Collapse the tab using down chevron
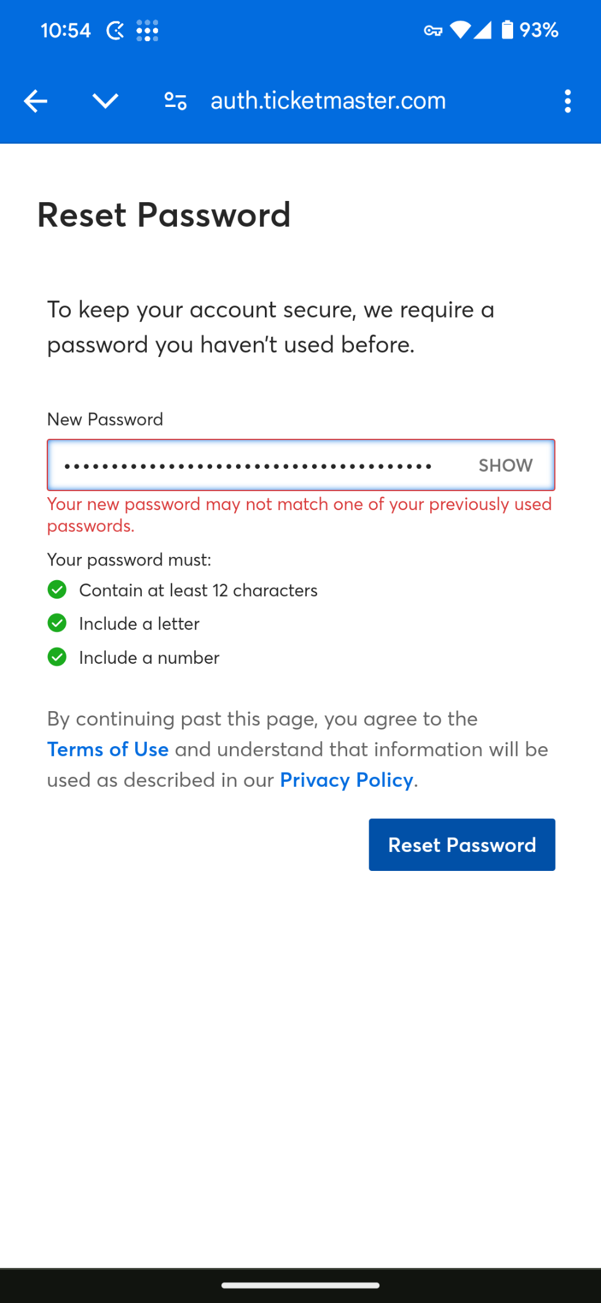The width and height of the screenshot is (601, 1303). pyautogui.click(x=105, y=101)
